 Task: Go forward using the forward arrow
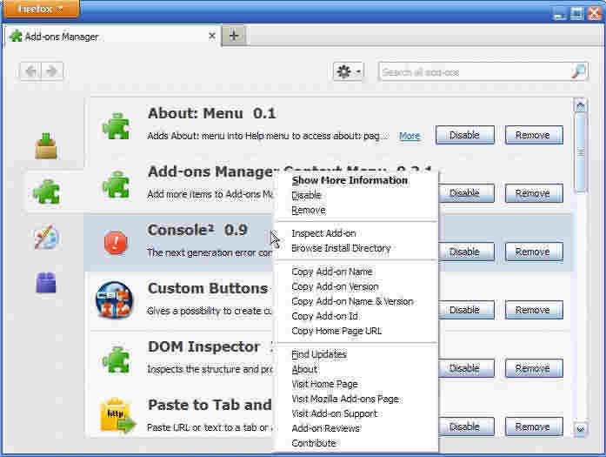tap(52, 71)
